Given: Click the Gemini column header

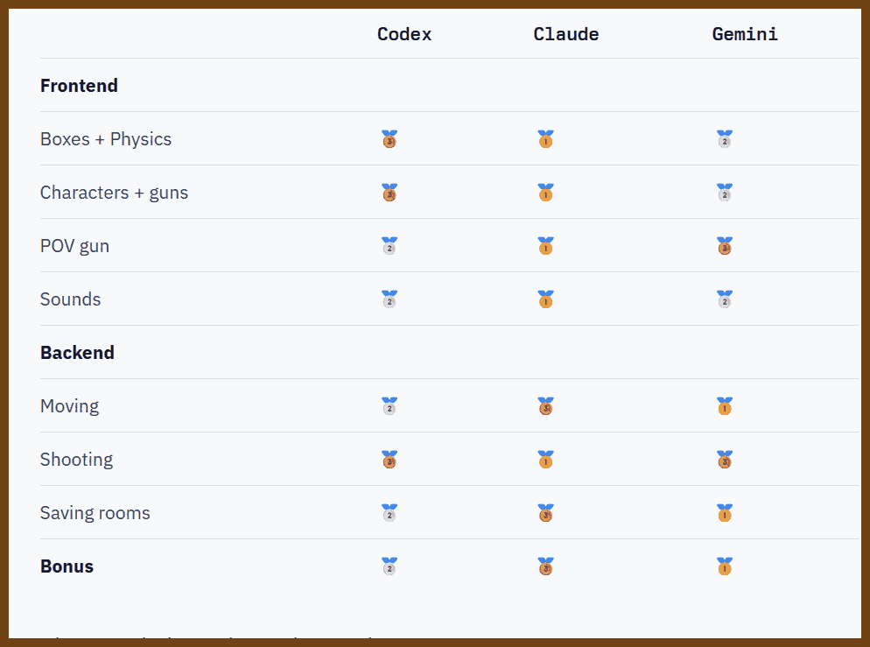Looking at the screenshot, I should [745, 34].
